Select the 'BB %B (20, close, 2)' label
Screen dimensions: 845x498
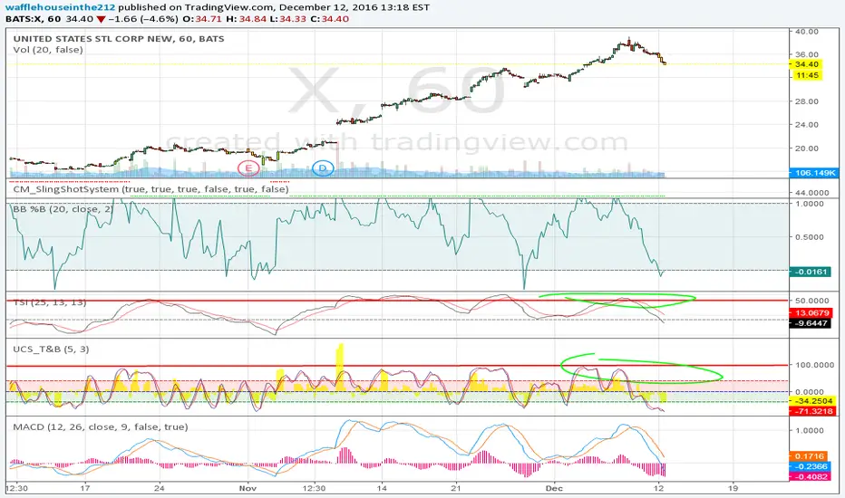(x=63, y=209)
